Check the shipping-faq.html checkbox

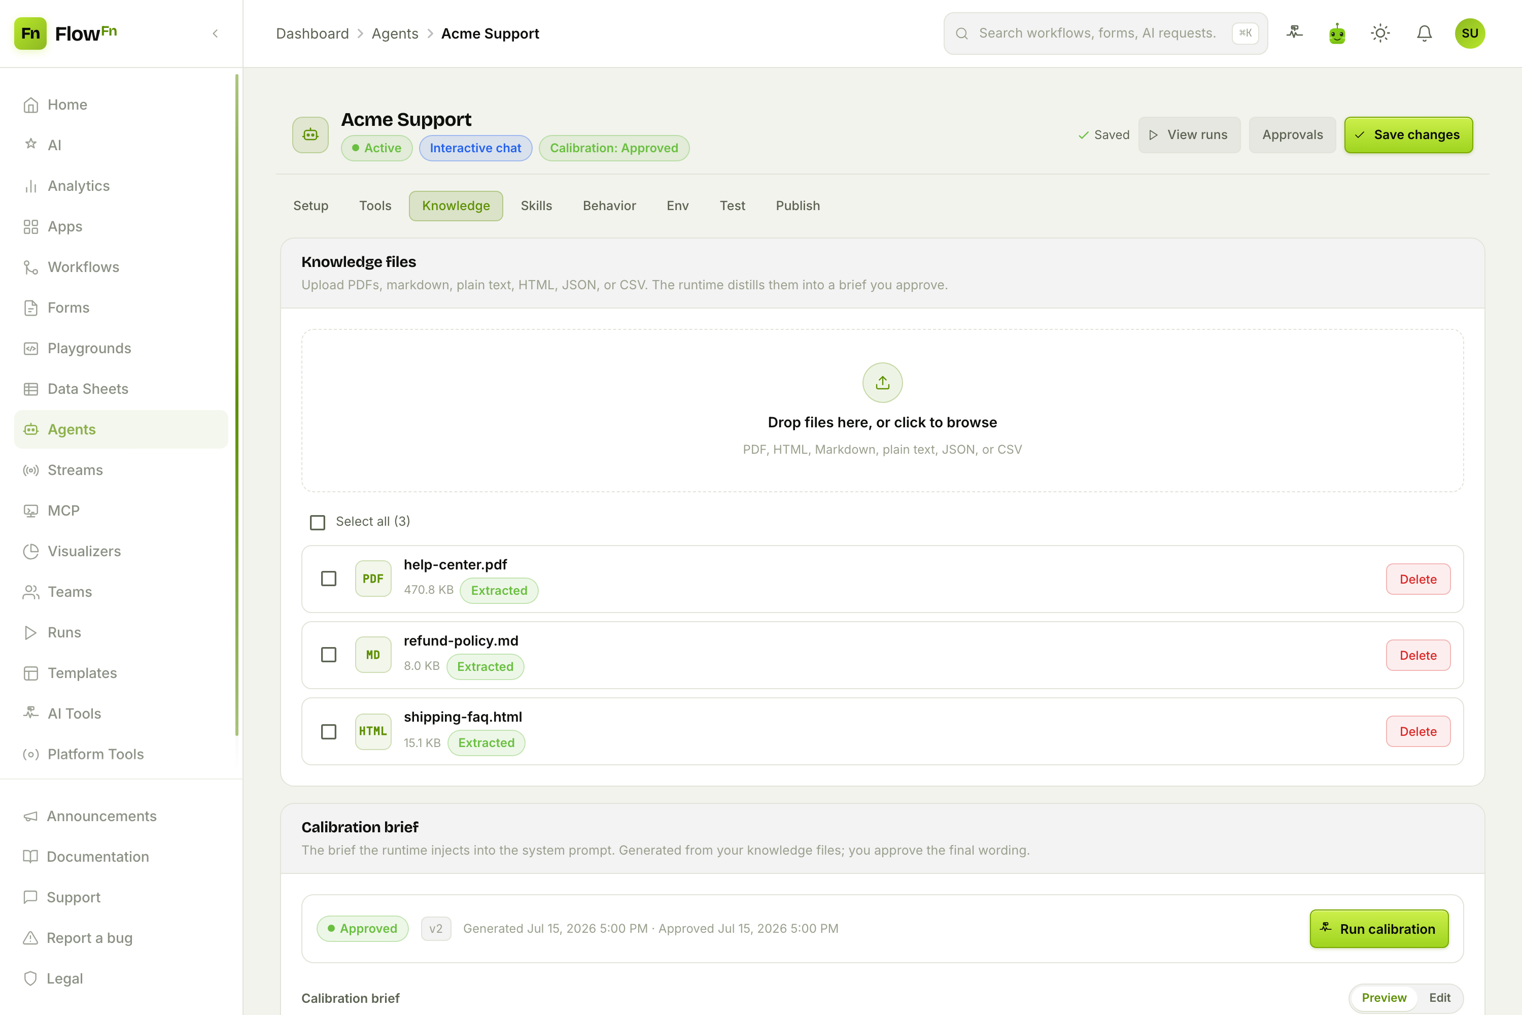[x=329, y=731]
